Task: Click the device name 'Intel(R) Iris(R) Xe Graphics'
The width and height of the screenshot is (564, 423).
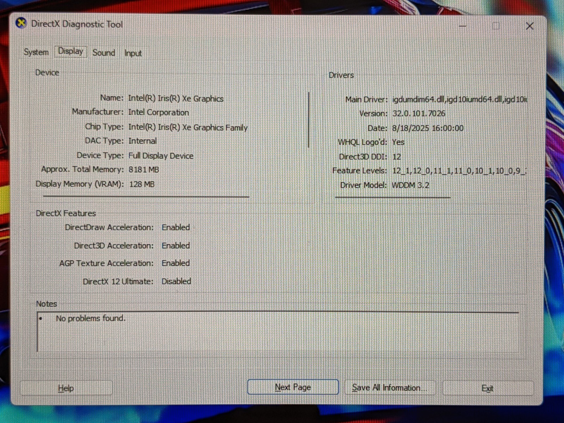Action: pos(176,98)
